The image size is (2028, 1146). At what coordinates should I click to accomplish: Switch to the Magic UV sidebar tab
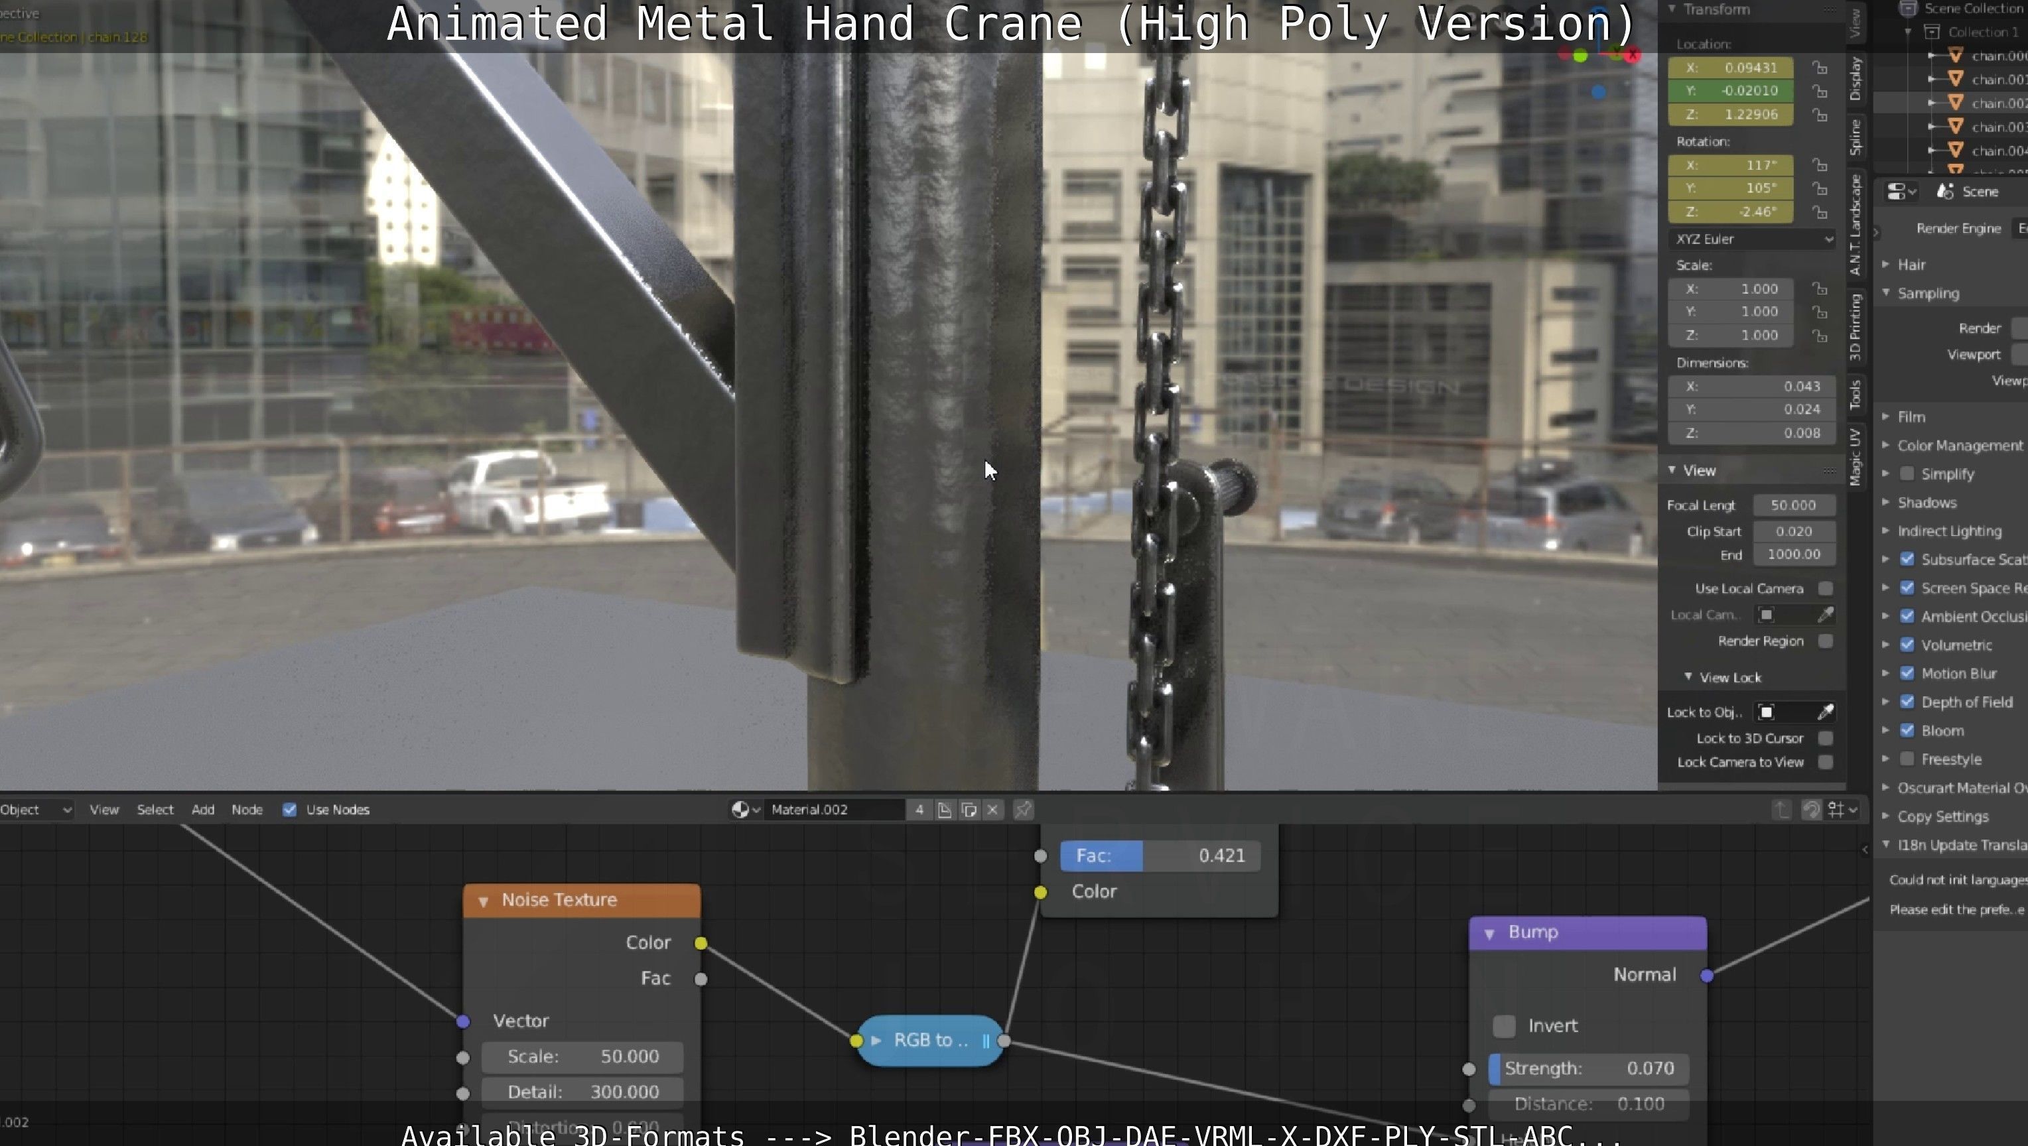(x=1856, y=458)
